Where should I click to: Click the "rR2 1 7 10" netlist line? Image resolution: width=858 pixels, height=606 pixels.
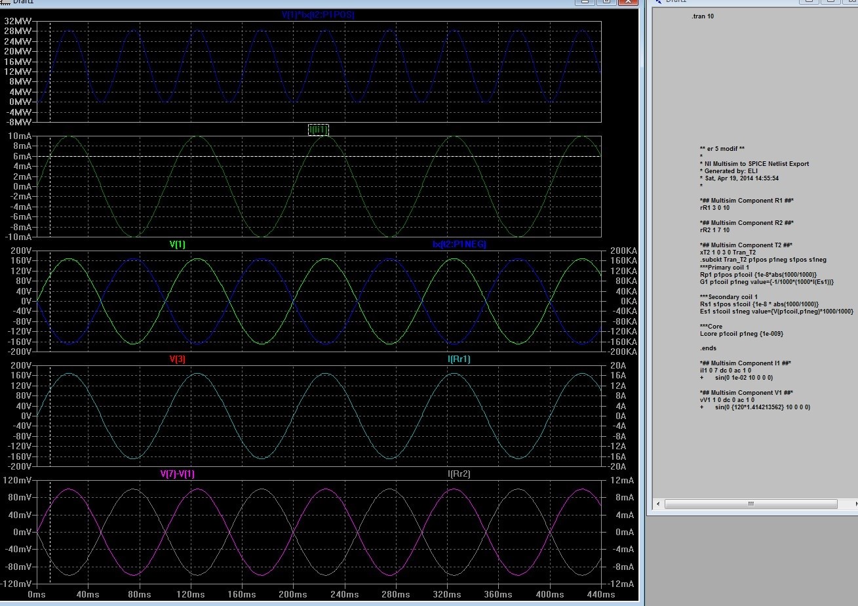point(714,230)
